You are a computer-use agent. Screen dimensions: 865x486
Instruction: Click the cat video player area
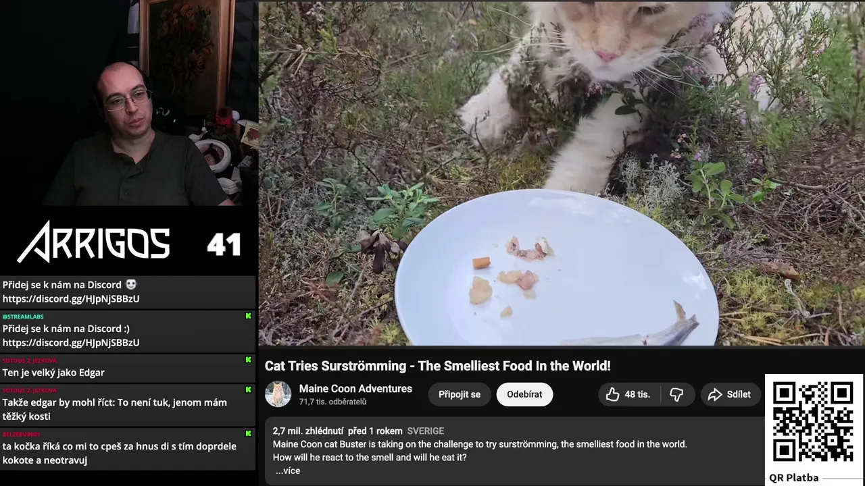point(562,173)
